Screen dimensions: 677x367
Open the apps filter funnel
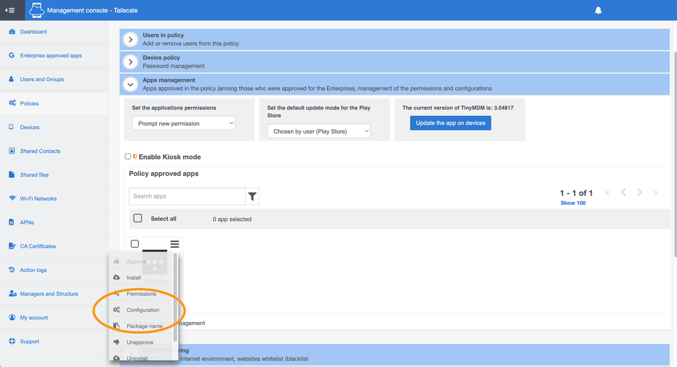(x=253, y=196)
